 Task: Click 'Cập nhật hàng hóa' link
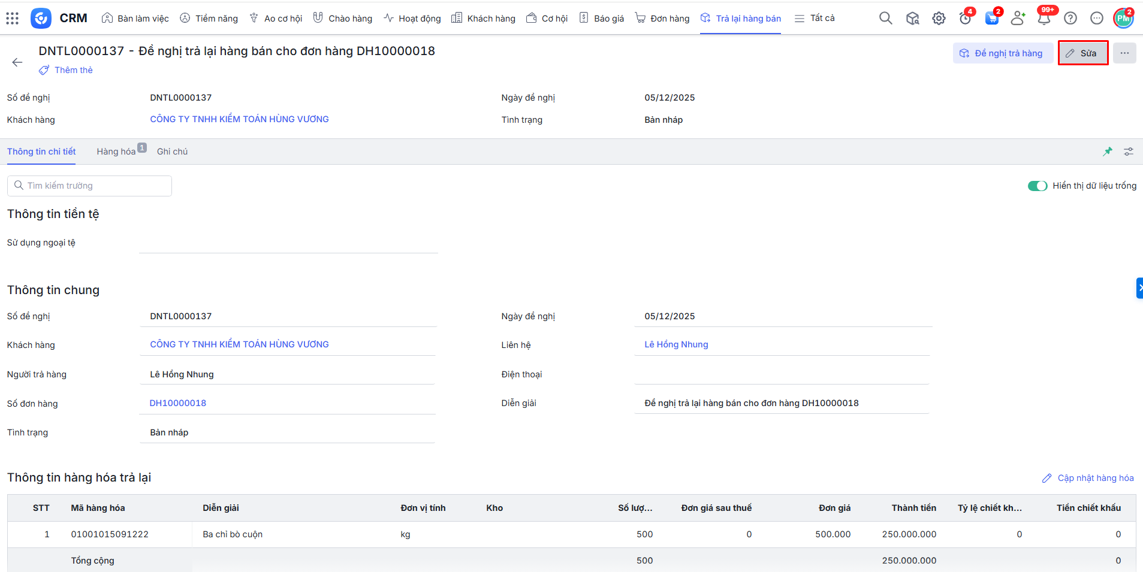pyautogui.click(x=1088, y=478)
